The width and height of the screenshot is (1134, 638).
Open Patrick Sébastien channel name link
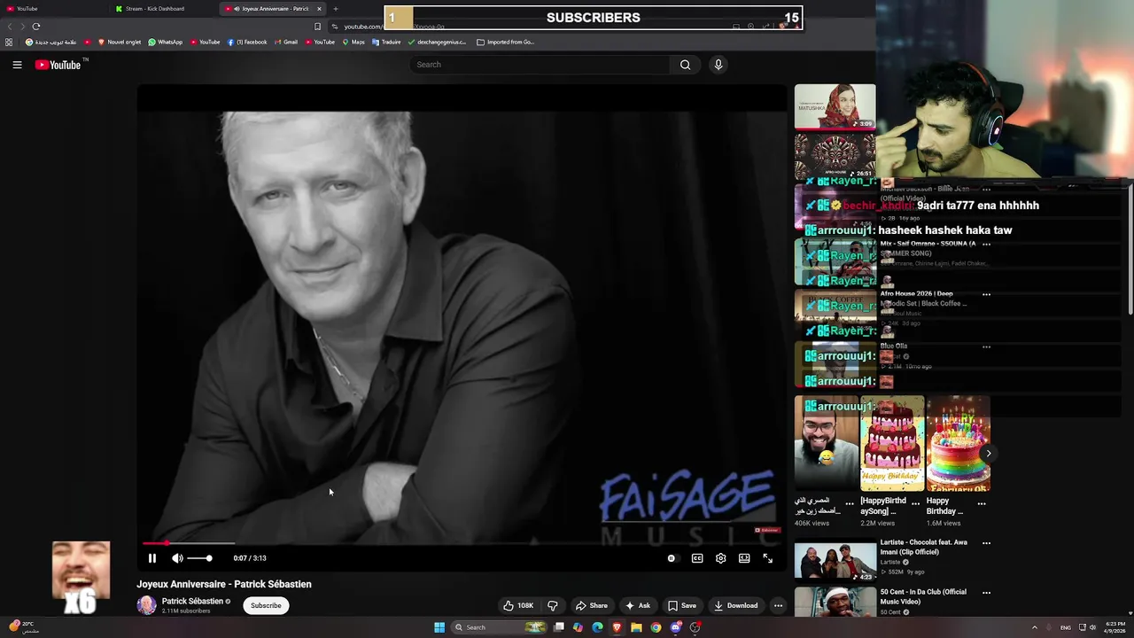tap(192, 601)
